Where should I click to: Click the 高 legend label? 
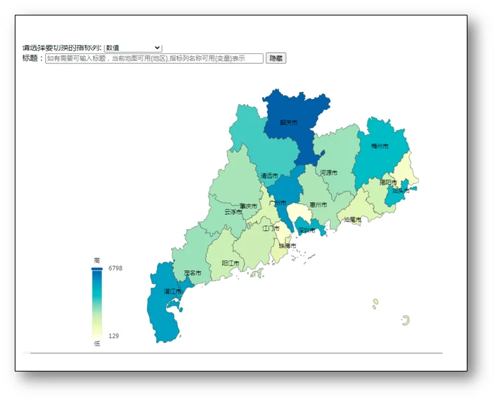(97, 261)
